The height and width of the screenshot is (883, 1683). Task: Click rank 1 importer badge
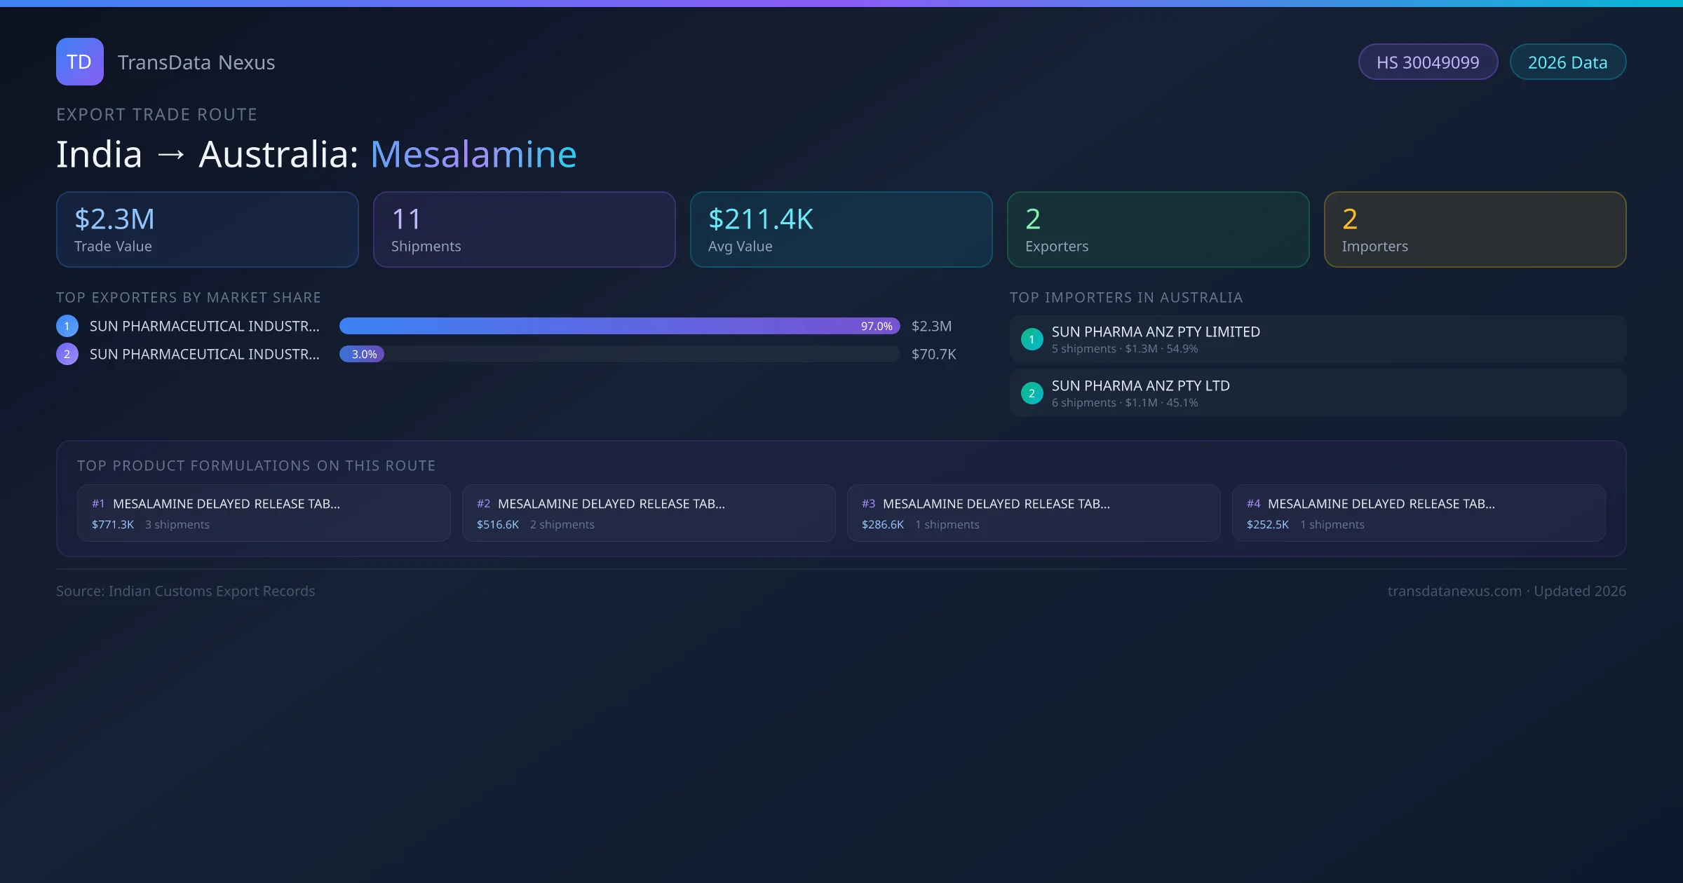point(1032,339)
